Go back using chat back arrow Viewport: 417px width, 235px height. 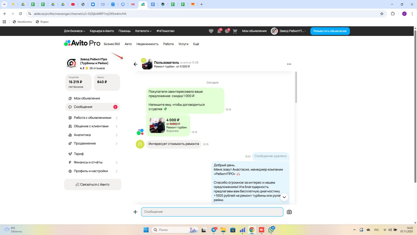click(136, 64)
